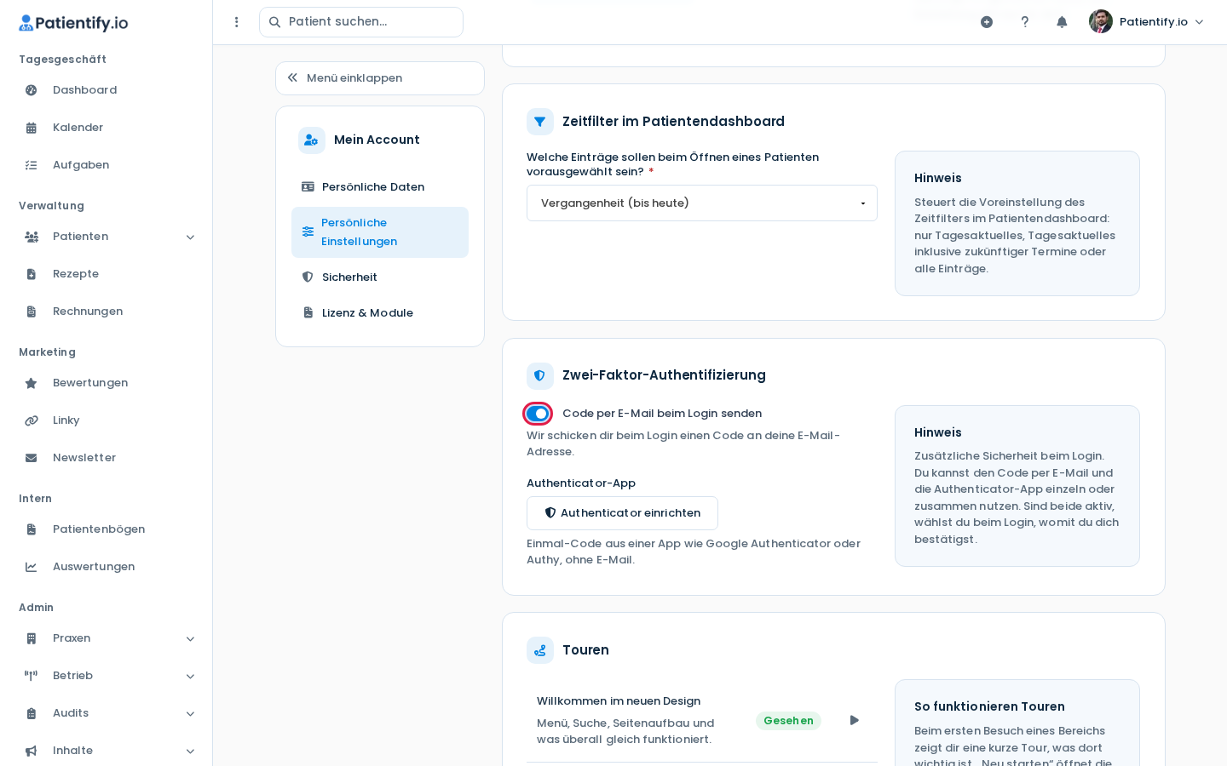Click the Authenticator-App label
Screen dimensions: 1227x766
[581, 483]
